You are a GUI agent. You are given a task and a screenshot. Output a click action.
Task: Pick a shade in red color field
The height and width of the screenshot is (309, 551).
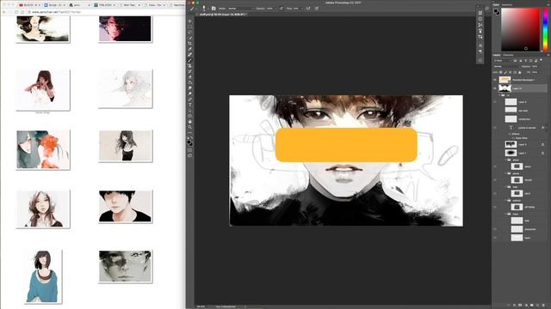coord(520,29)
